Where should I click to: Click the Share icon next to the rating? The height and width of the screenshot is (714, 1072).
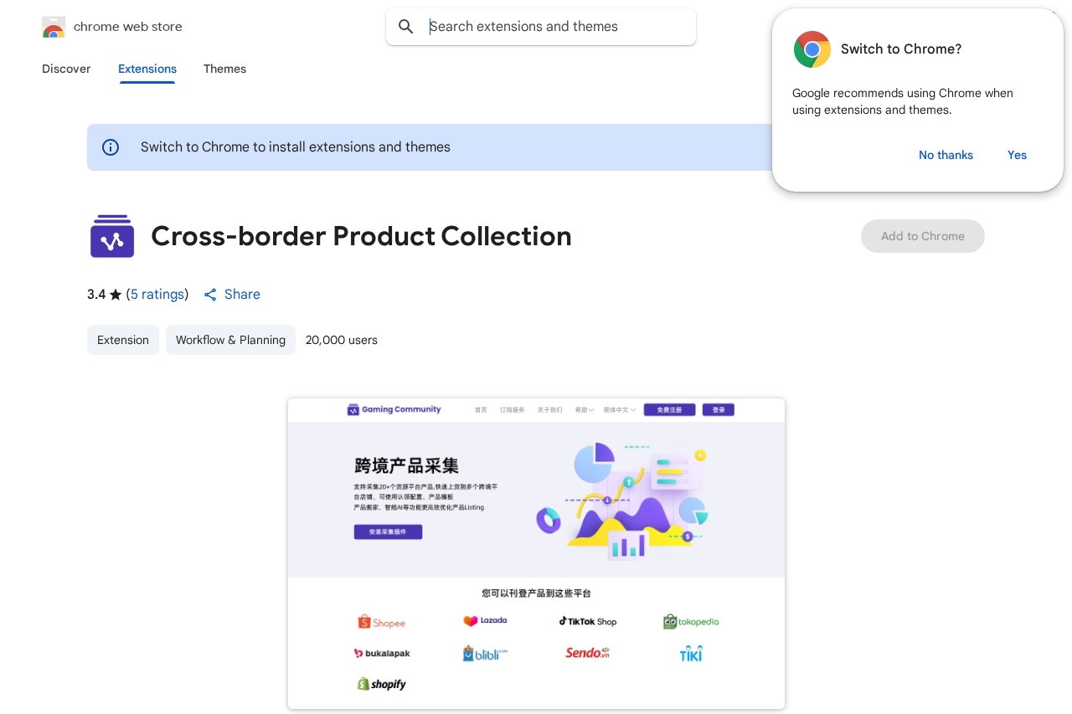[210, 295]
